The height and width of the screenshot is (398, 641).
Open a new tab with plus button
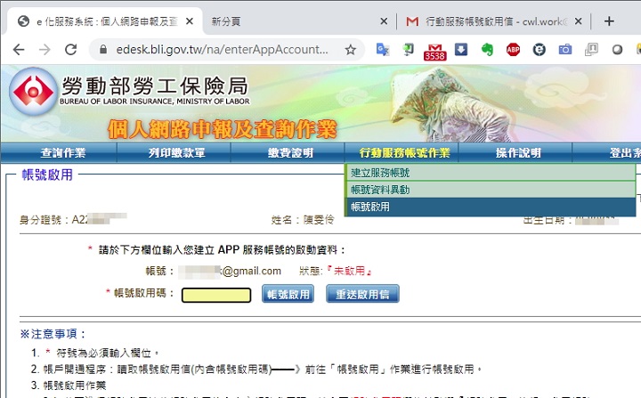coord(609,20)
